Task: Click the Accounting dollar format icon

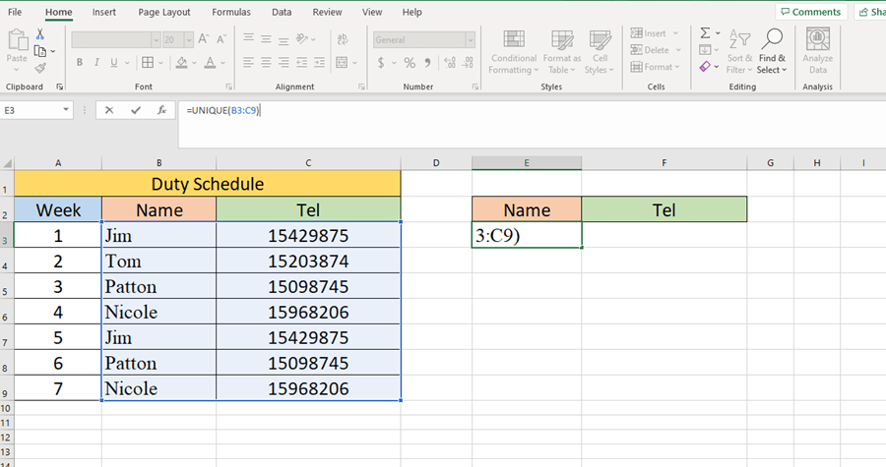Action: (381, 63)
